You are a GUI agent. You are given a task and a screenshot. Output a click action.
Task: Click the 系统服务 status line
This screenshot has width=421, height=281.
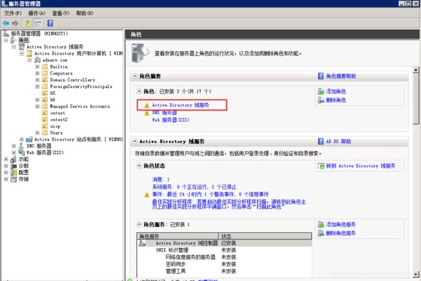pos(194,187)
